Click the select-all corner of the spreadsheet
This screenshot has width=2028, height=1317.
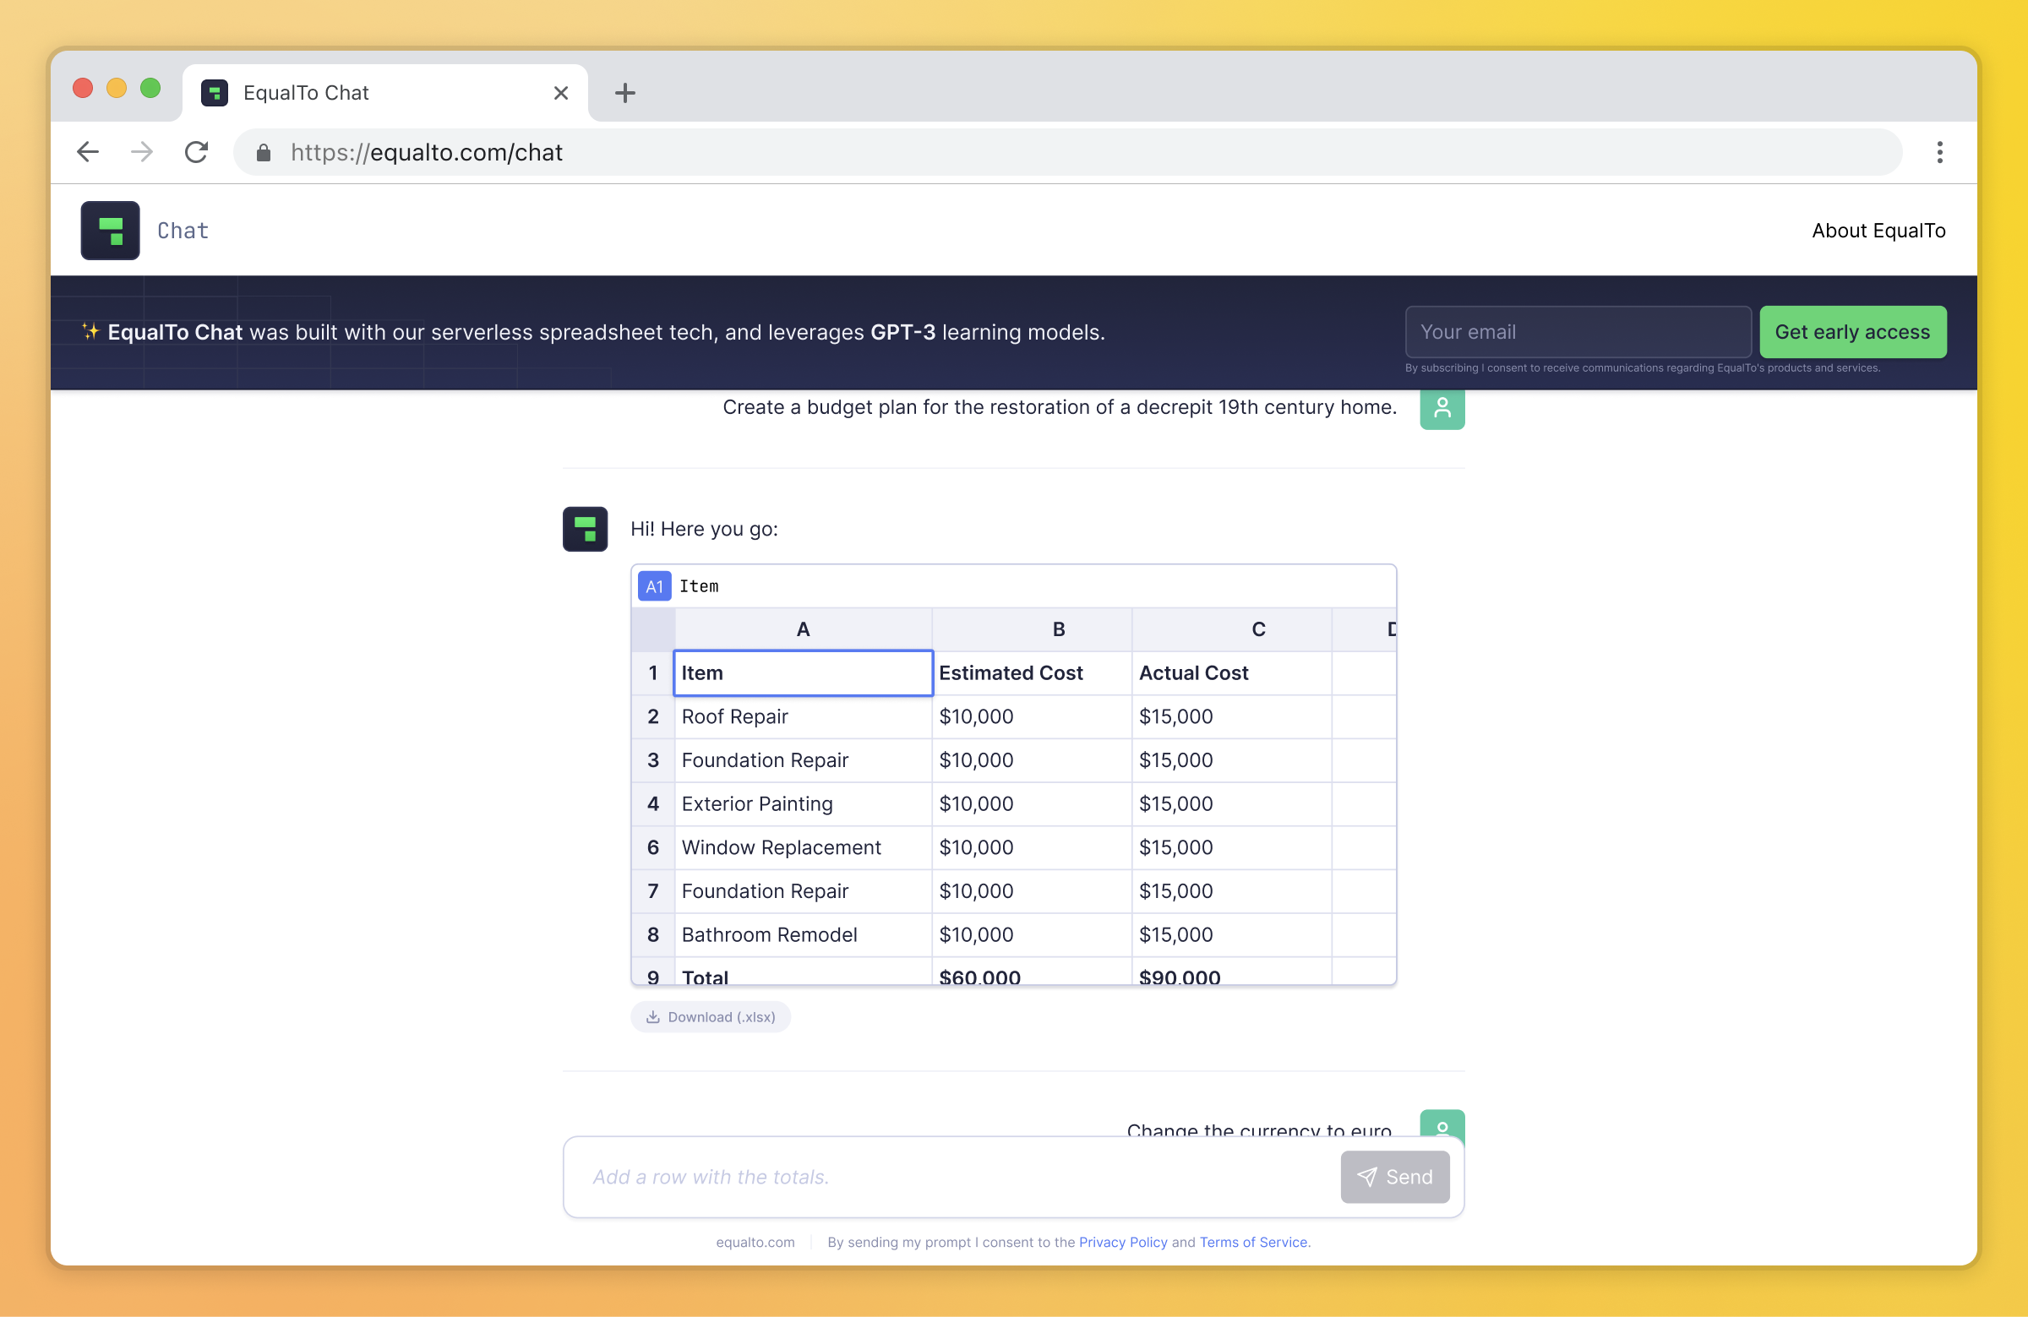click(652, 629)
